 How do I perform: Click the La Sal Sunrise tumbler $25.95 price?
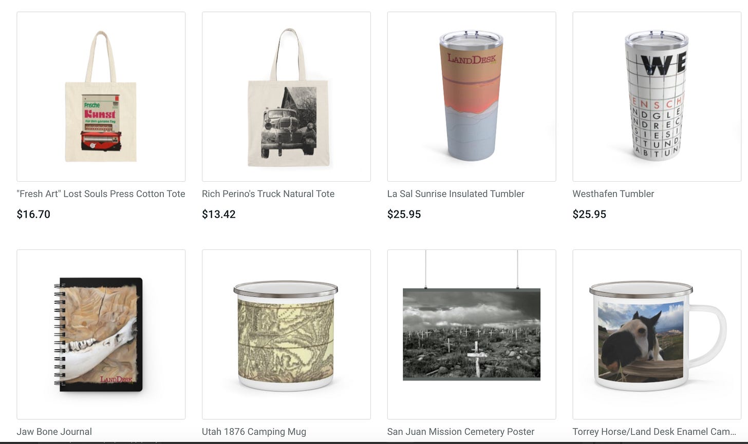tap(404, 215)
